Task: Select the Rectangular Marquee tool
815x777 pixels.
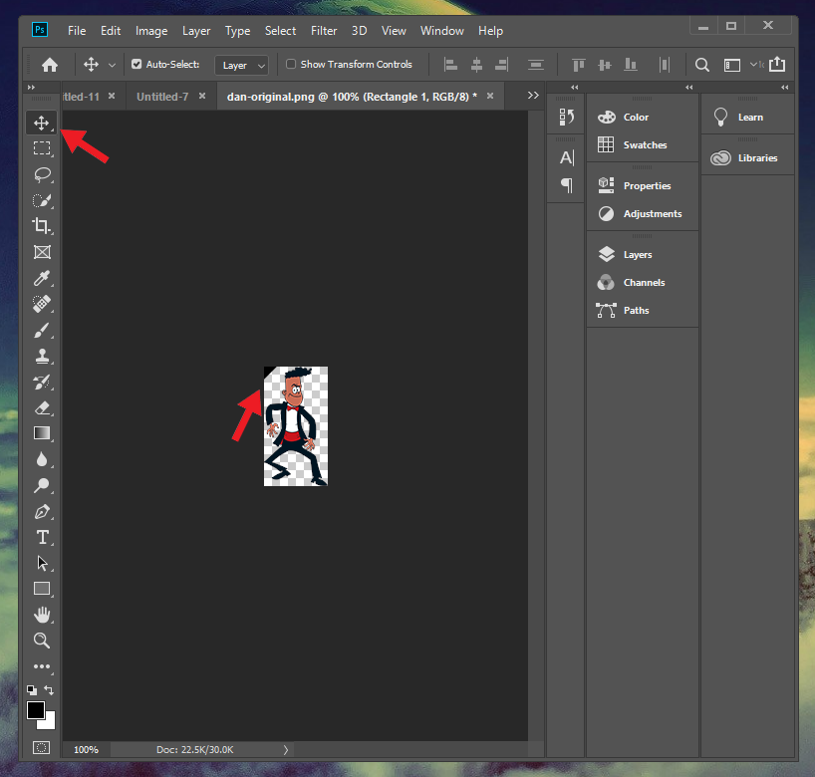Action: click(42, 148)
